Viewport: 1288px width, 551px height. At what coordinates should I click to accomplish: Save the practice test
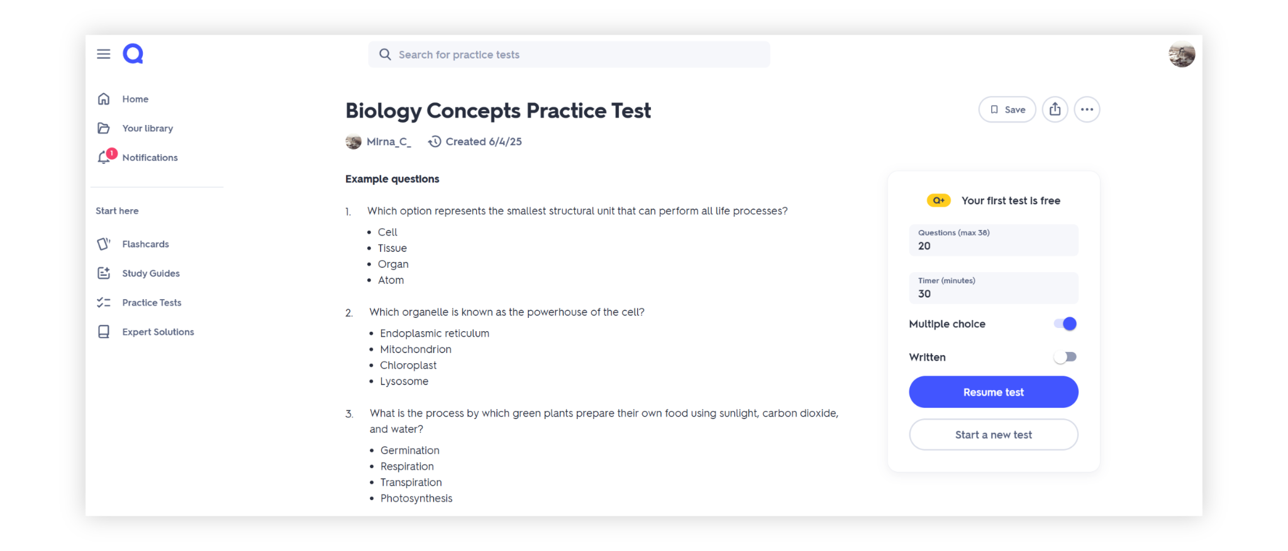pyautogui.click(x=1007, y=109)
